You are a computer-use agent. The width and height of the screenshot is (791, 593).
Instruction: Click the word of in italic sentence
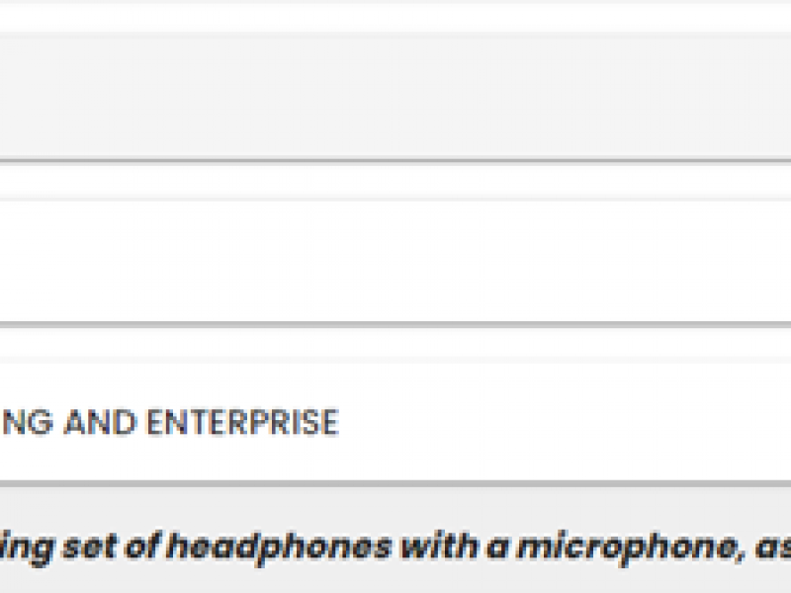142,547
